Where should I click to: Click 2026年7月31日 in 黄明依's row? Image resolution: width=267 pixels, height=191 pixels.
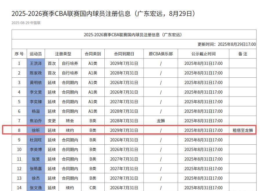tap(124, 83)
